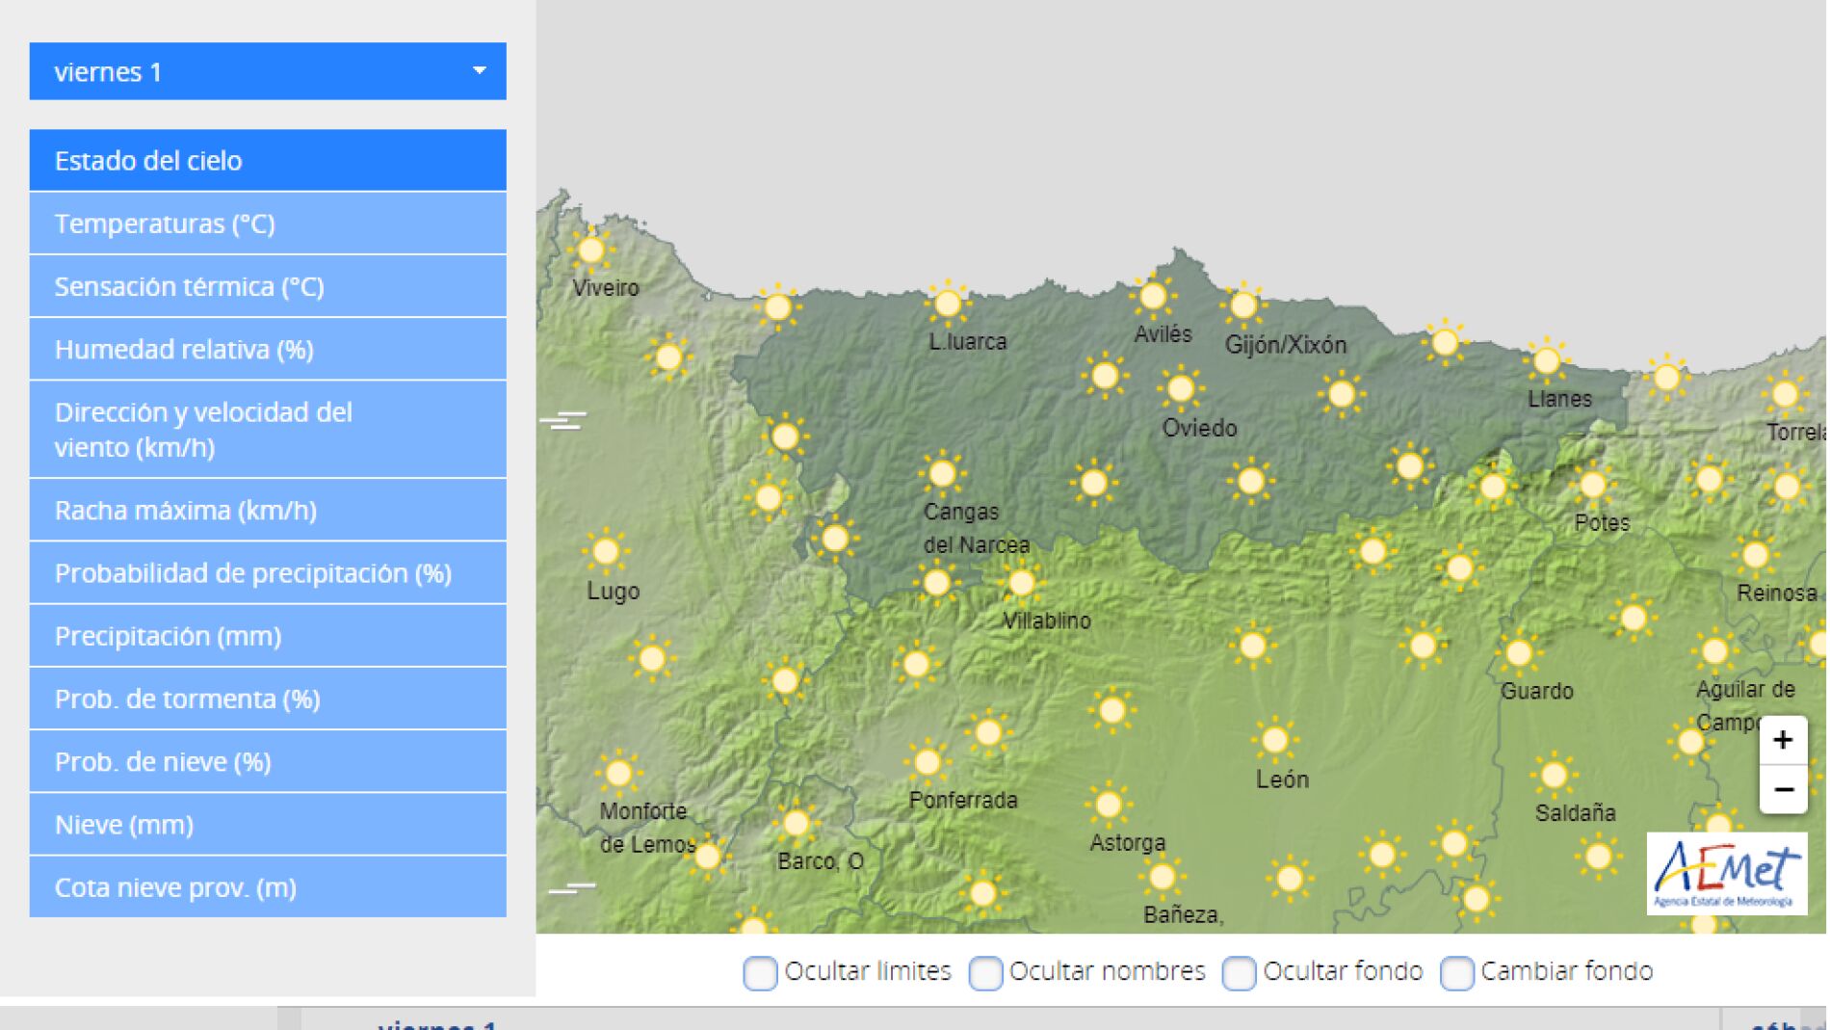Zoom in the map with plus button

coord(1783,740)
